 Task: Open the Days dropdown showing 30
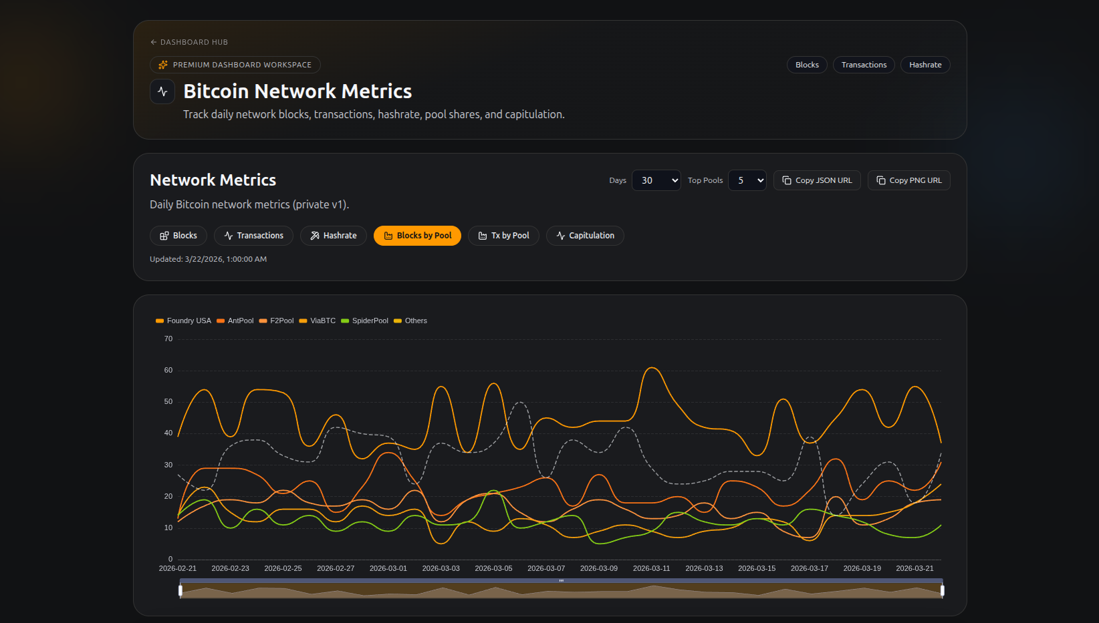click(656, 180)
